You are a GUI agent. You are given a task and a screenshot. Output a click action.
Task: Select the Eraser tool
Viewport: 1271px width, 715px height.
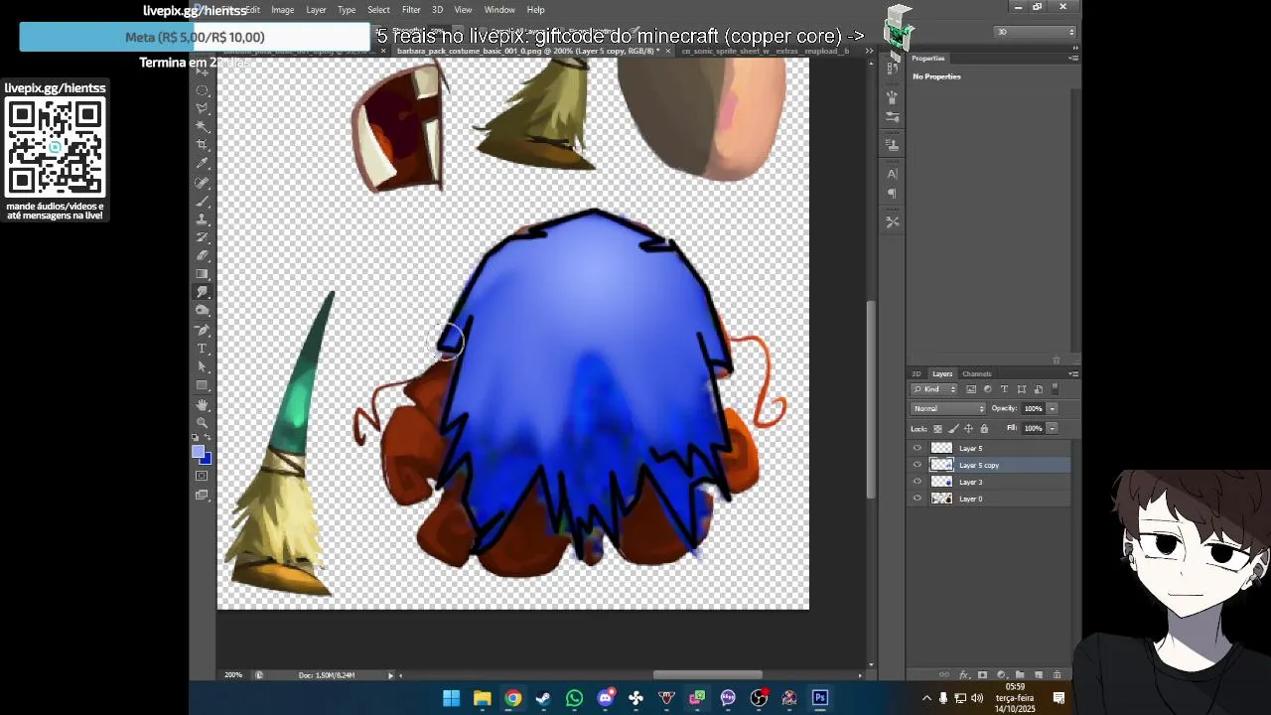point(203,256)
